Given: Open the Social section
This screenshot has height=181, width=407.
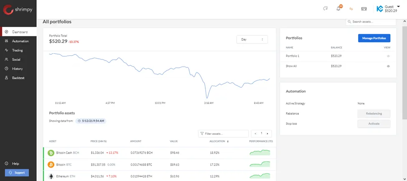Looking at the screenshot, I should tap(18, 60).
